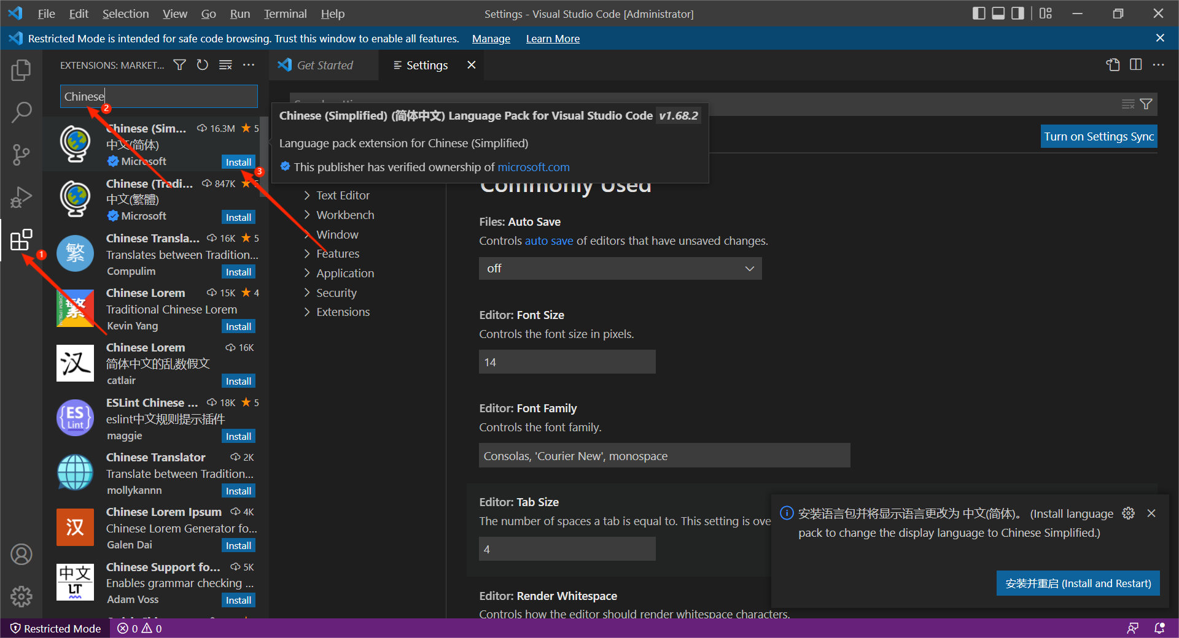
Task: Click the Install and Restart notification button
Action: [1078, 583]
